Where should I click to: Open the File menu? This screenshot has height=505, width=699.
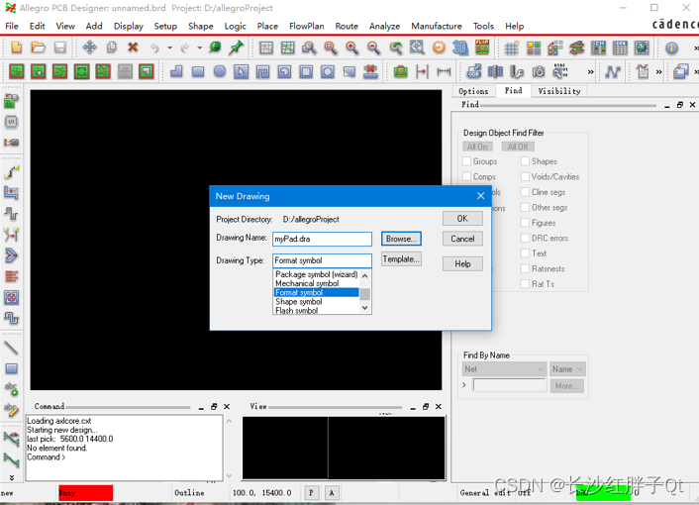click(12, 26)
